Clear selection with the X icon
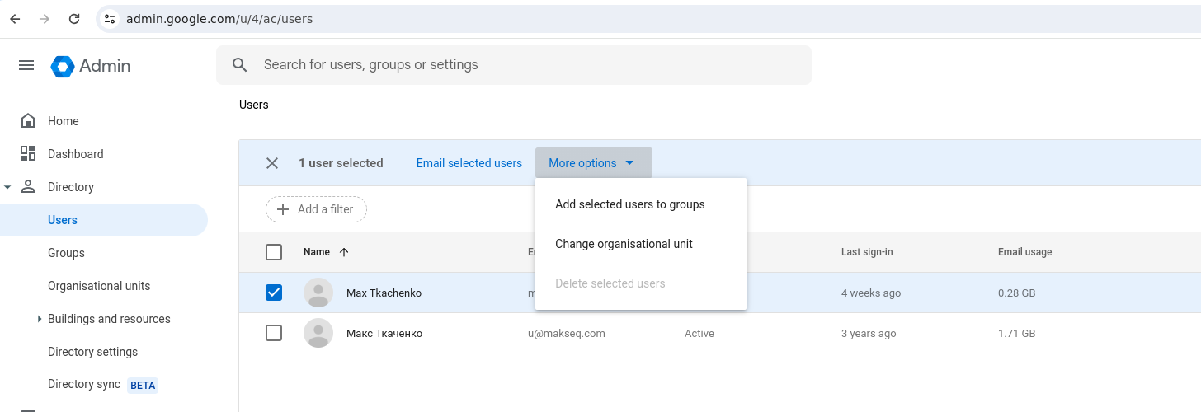 coord(272,163)
